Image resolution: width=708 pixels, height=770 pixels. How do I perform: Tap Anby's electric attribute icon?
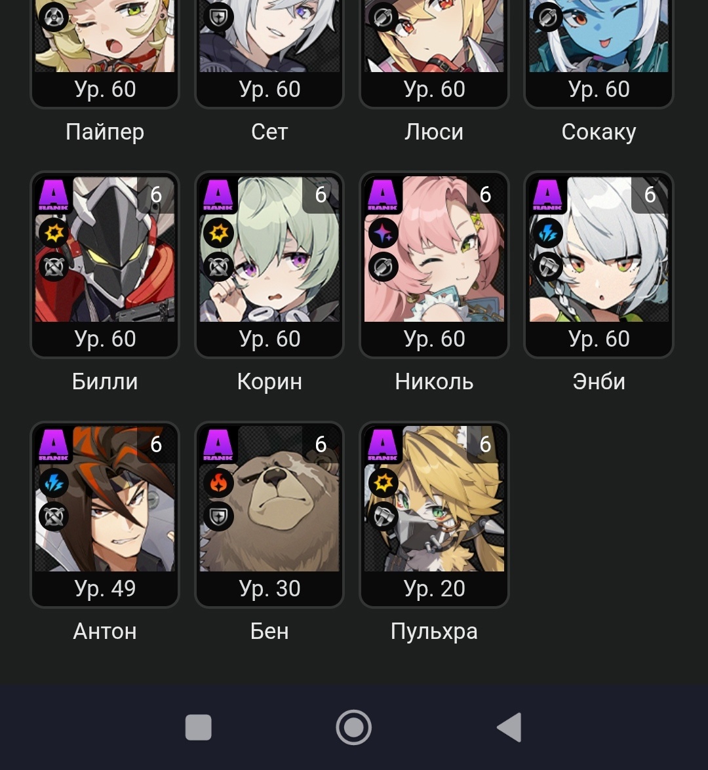pyautogui.click(x=548, y=233)
